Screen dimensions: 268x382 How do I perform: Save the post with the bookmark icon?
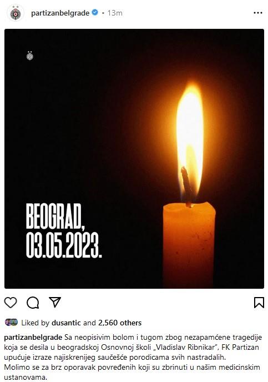(259, 303)
